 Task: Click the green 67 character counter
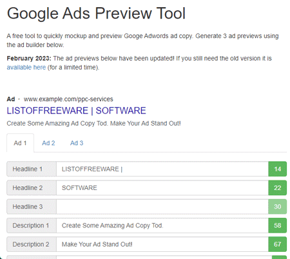278,244
